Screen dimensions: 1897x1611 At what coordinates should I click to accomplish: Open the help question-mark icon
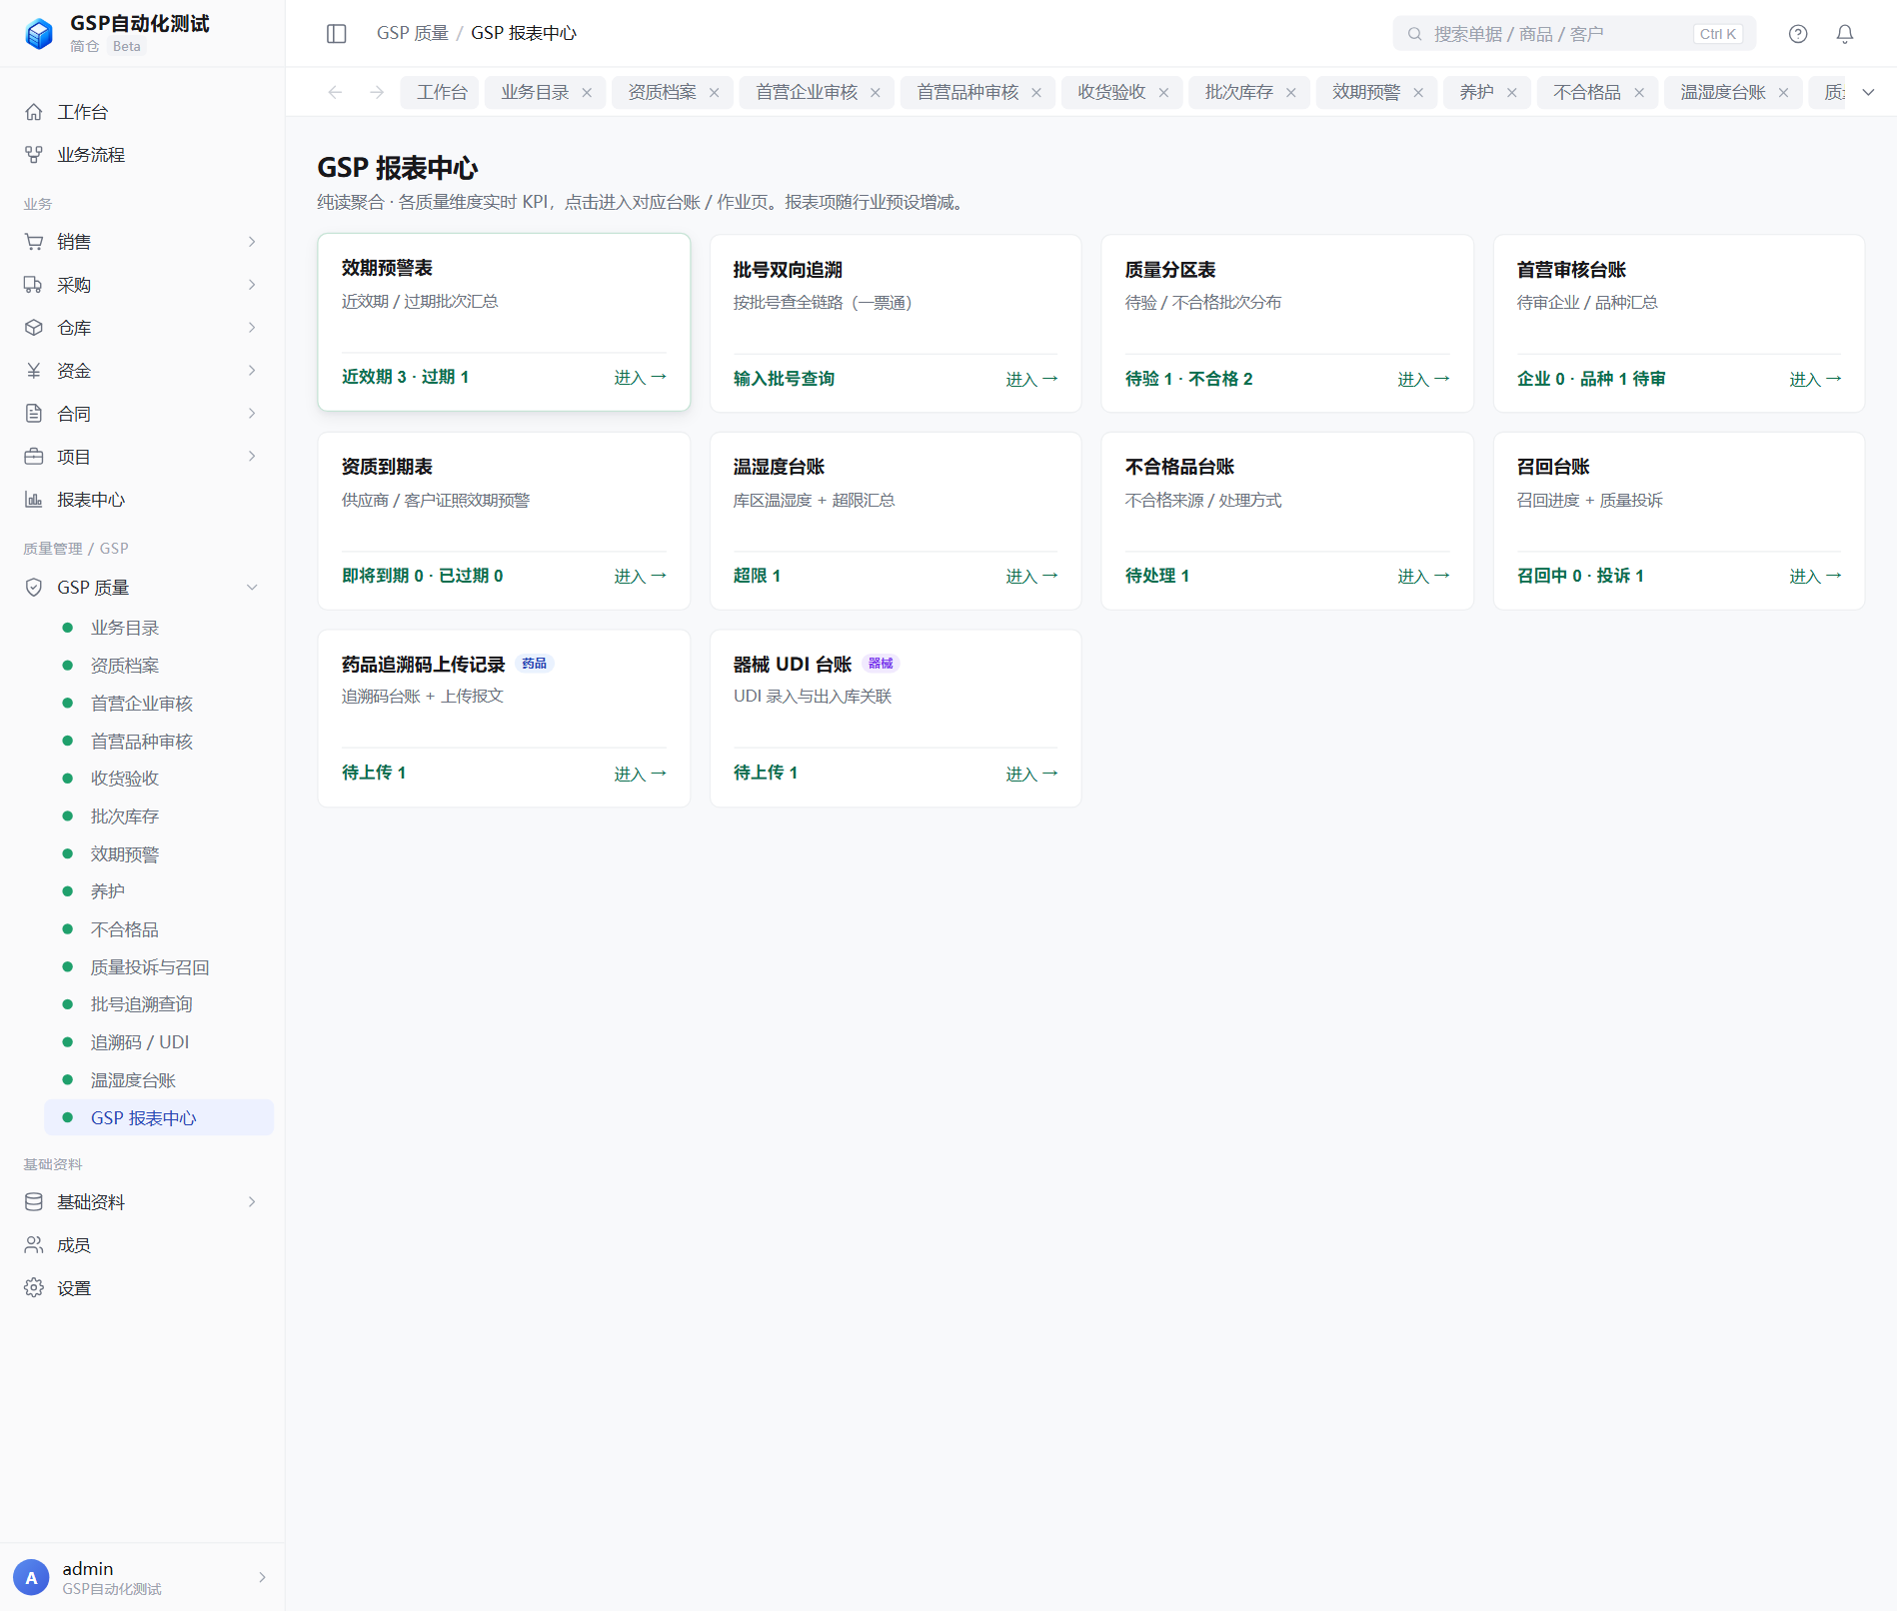tap(1798, 34)
